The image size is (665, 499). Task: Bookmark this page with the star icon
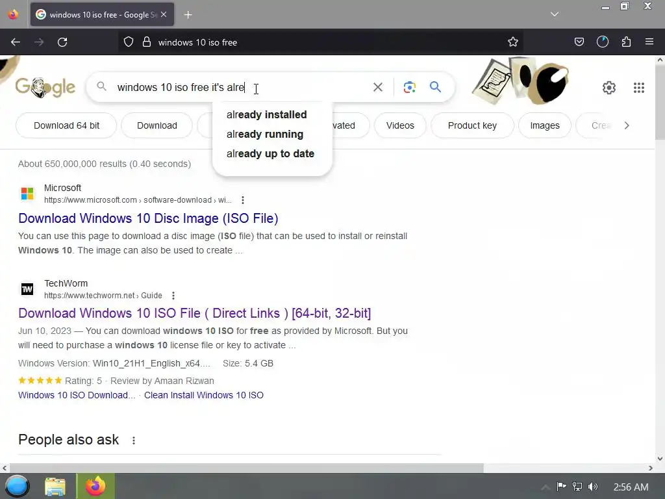coord(513,42)
